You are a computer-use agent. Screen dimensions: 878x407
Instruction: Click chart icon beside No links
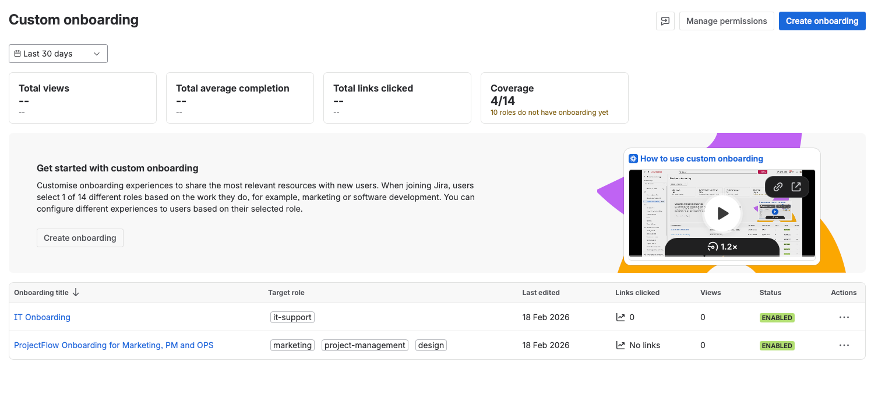[x=620, y=345]
